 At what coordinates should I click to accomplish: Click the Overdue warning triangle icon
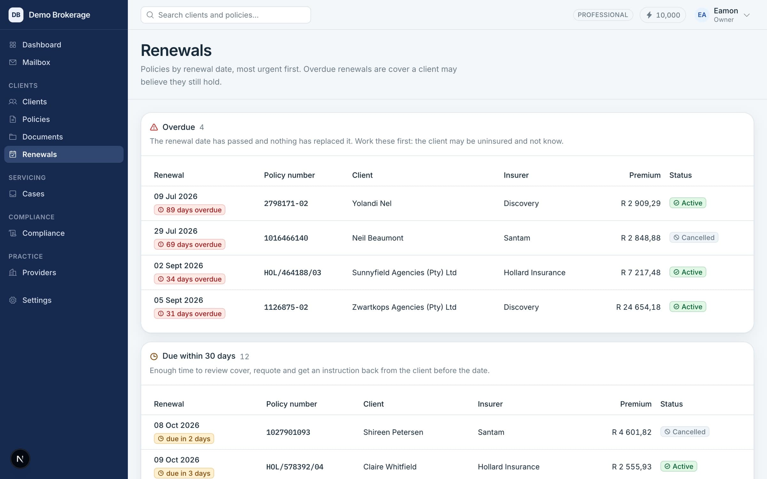point(154,127)
